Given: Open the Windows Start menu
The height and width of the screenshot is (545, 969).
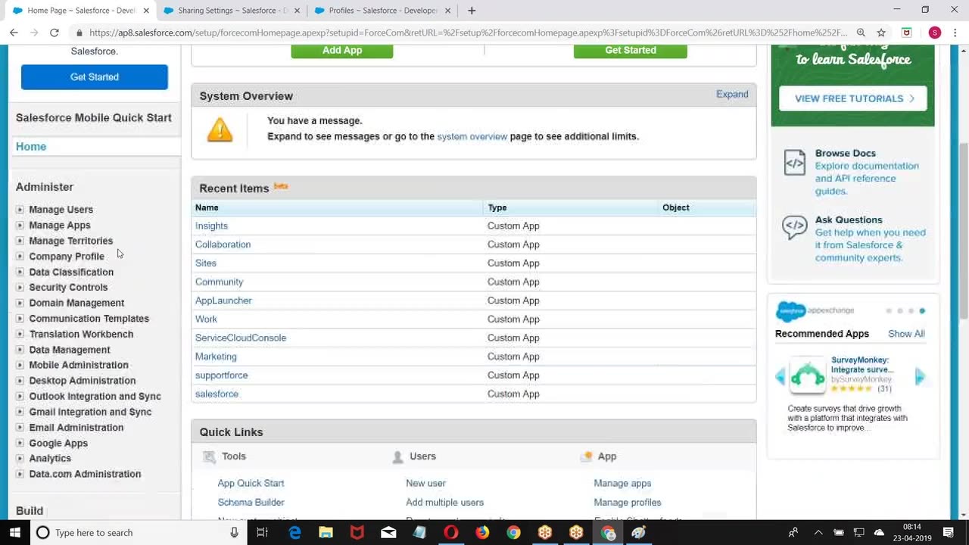Looking at the screenshot, I should coord(15,533).
